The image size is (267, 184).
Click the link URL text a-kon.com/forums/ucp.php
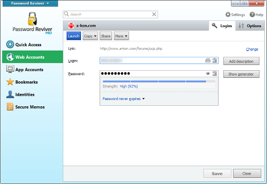[x=131, y=48]
